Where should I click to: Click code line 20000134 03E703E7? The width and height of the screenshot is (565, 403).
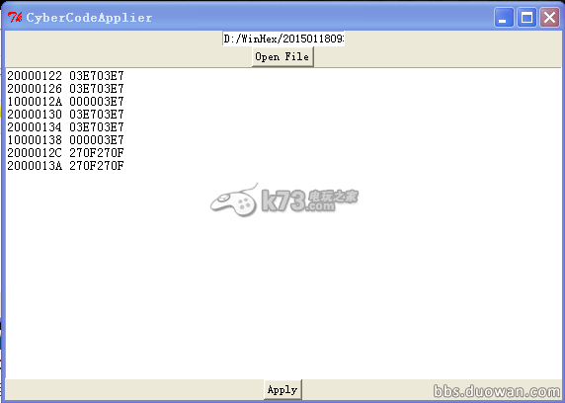(x=65, y=127)
